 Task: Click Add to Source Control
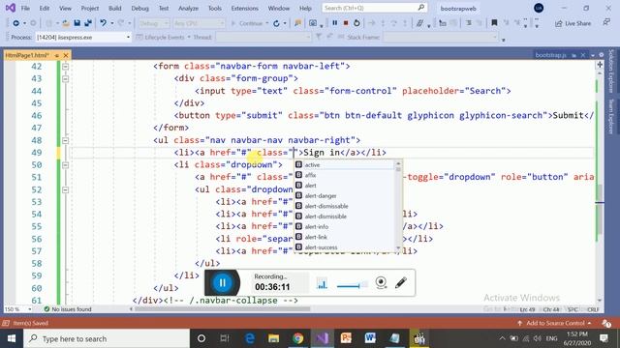554,323
